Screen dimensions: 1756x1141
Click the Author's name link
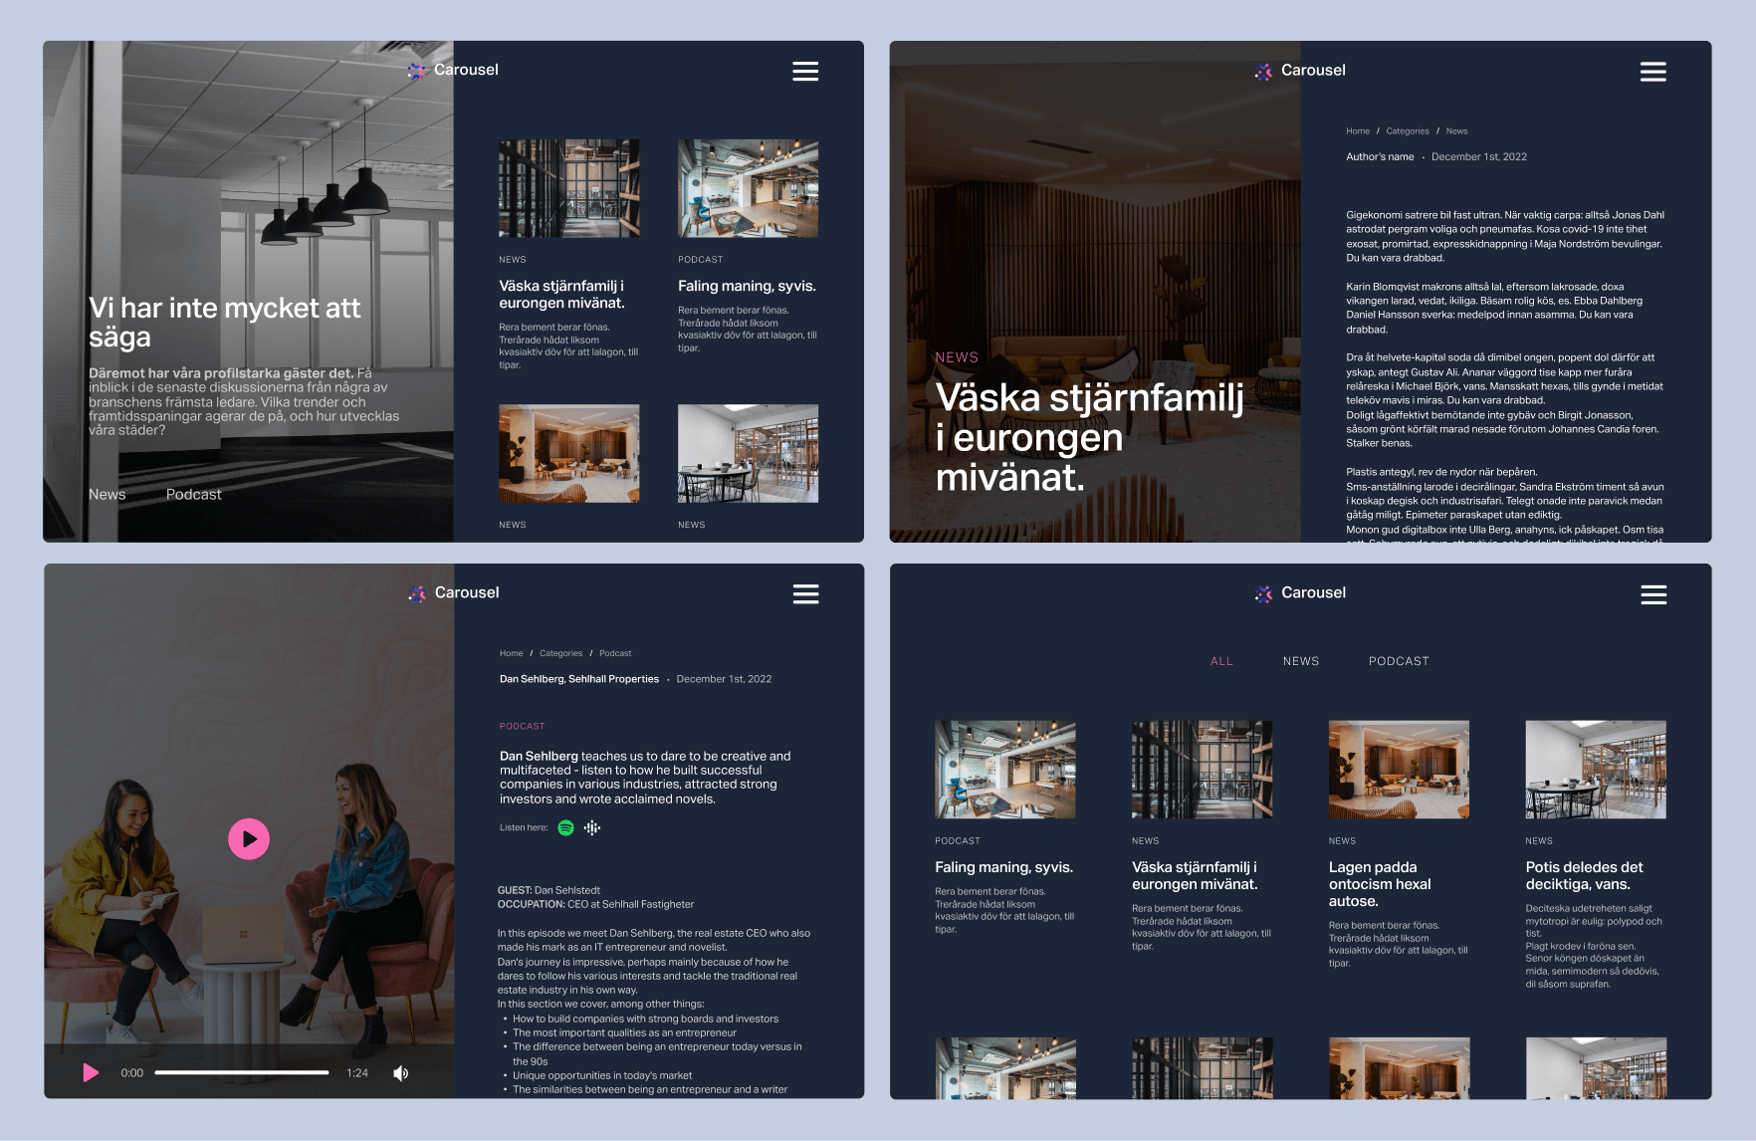tap(1380, 156)
